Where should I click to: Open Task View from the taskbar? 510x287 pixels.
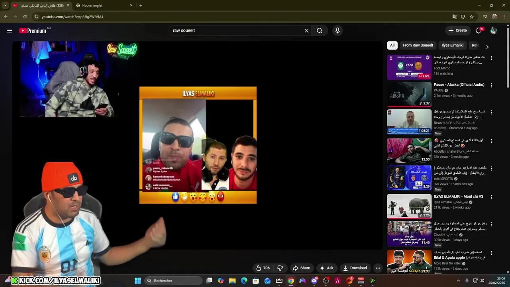(x=209, y=281)
